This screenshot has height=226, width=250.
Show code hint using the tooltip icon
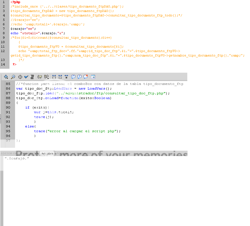pos(40,77)
